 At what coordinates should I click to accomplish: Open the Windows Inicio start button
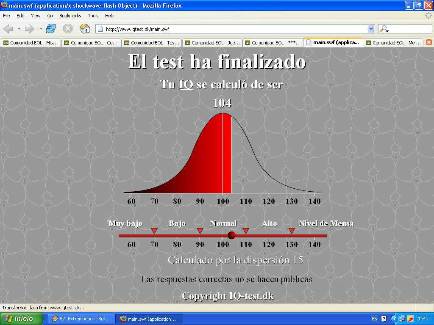21,319
